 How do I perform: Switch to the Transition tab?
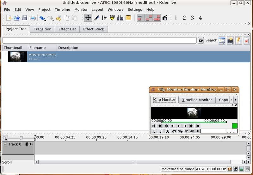point(42,29)
